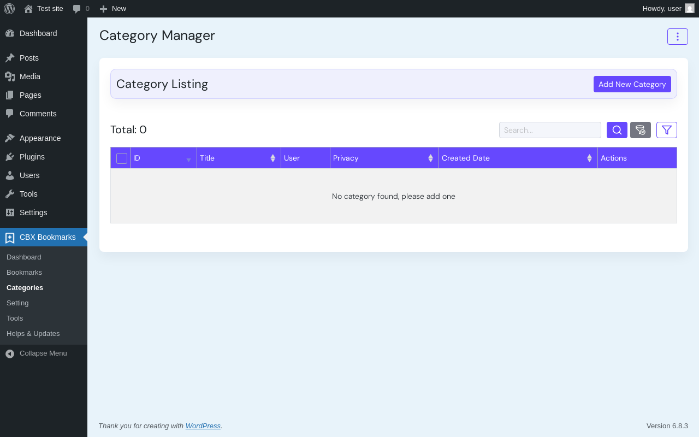The width and height of the screenshot is (699, 437).
Task: Open the Appearance menu
Action: point(44,138)
